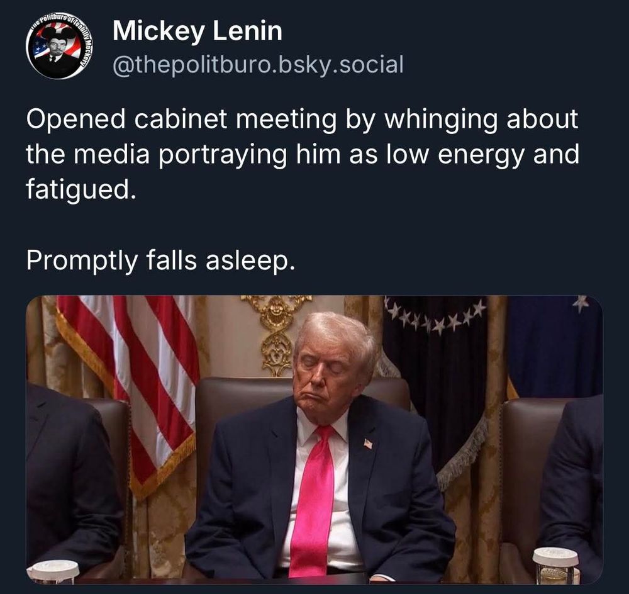The image size is (629, 594).
Task: Click the Mickey Lenin display name
Action: pos(198,31)
